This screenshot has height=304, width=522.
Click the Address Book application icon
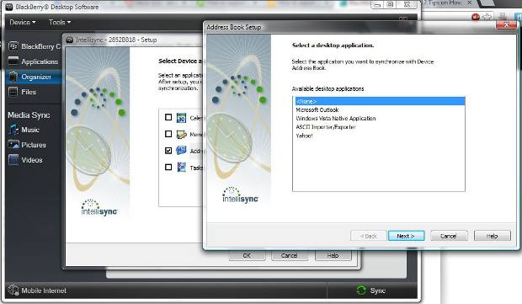pos(181,151)
